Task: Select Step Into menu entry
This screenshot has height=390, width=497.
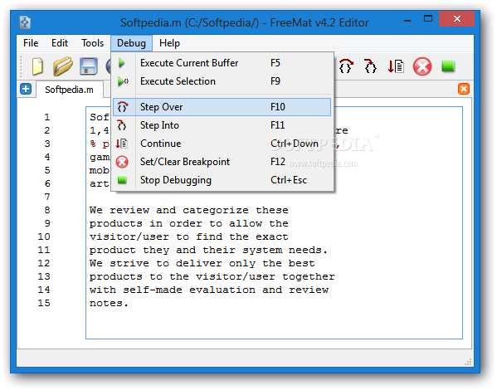Action: (222, 125)
